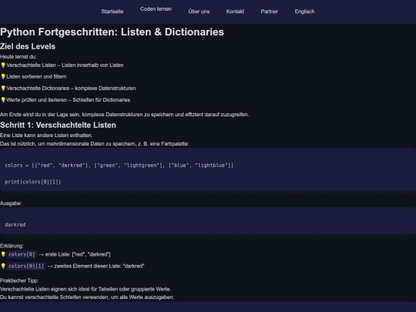Open the Startseite navigation link
Viewport: 416px width, 312px height.
pyautogui.click(x=112, y=12)
